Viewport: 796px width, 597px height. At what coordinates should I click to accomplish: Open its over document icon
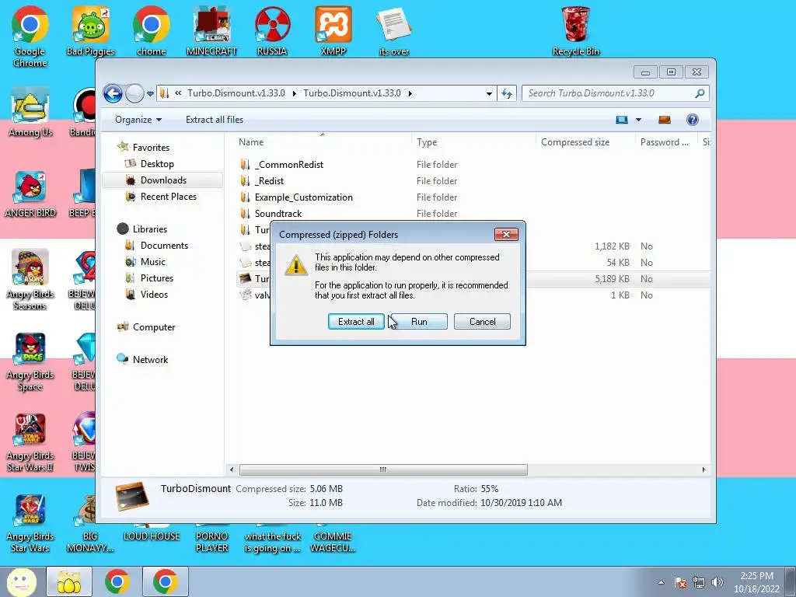[394, 31]
